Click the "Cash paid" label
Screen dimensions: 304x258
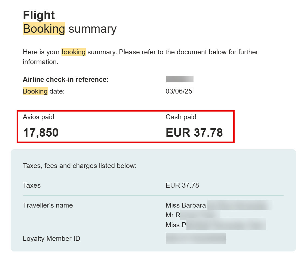tap(181, 117)
